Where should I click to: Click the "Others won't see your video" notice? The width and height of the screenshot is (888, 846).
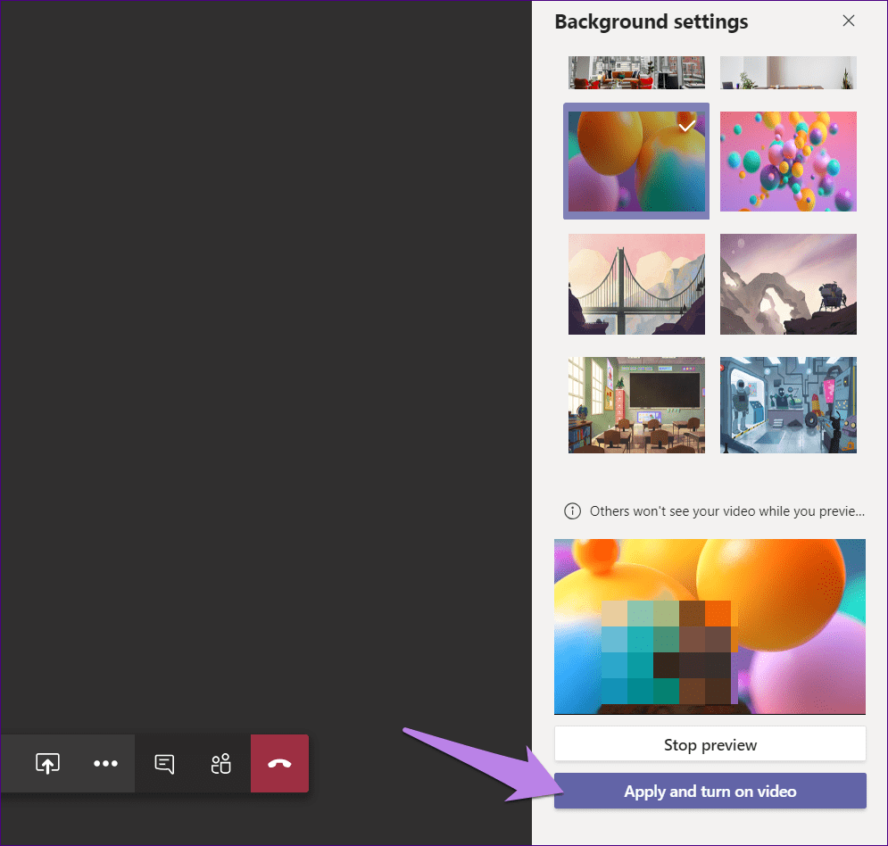[x=727, y=510]
